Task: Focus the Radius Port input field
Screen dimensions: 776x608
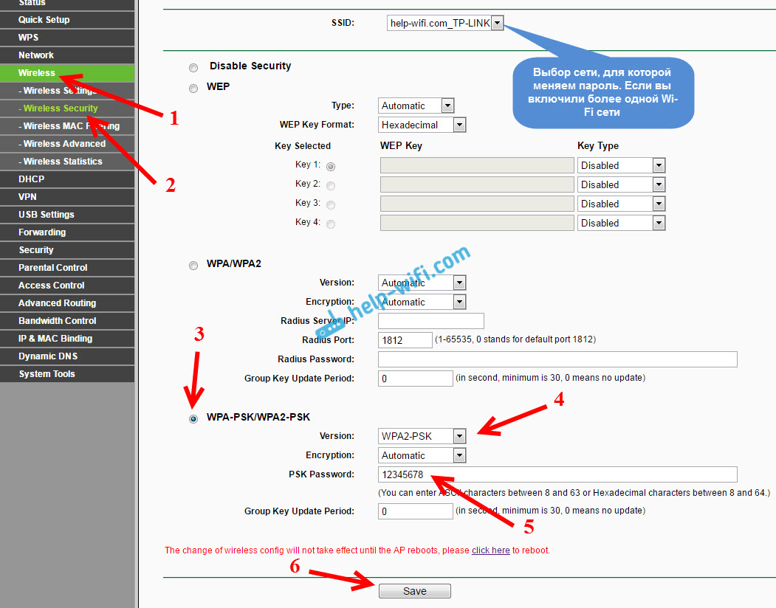Action: (x=405, y=340)
